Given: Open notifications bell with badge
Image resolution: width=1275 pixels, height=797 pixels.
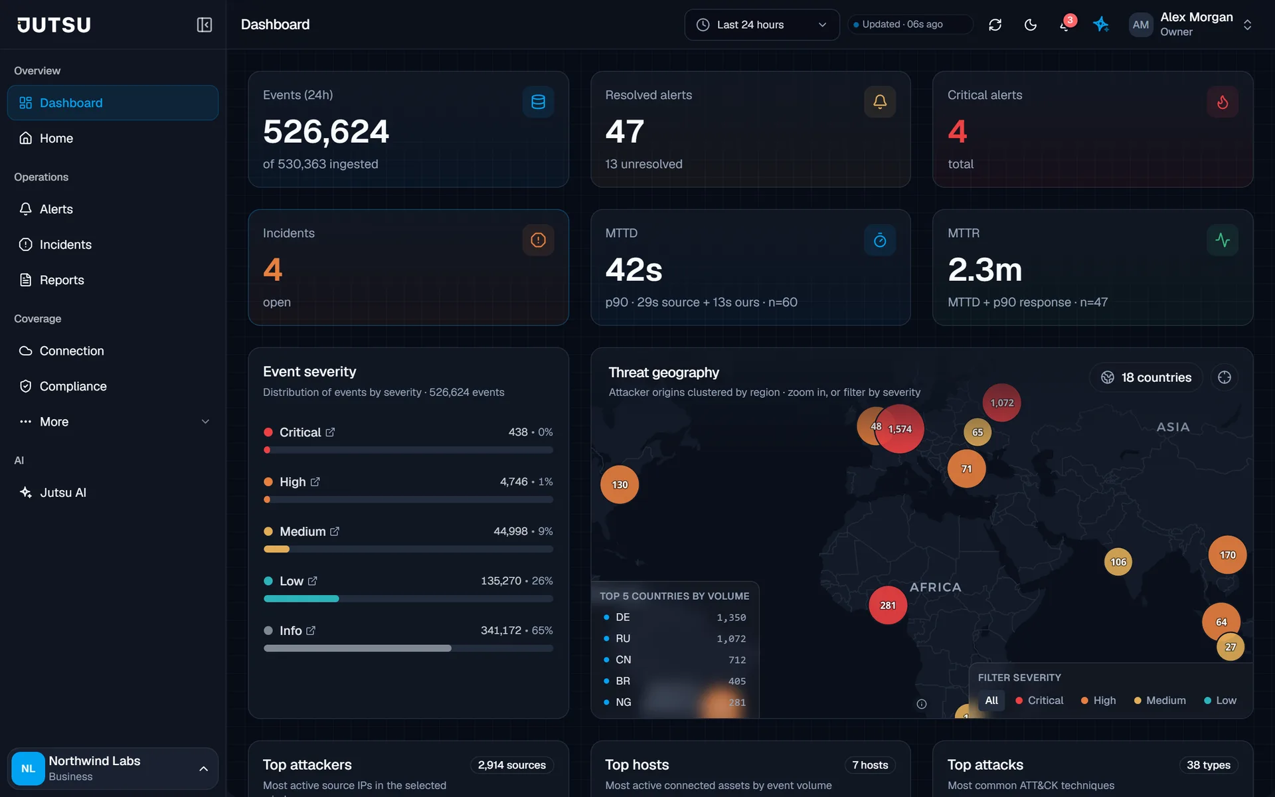Looking at the screenshot, I should [x=1066, y=25].
